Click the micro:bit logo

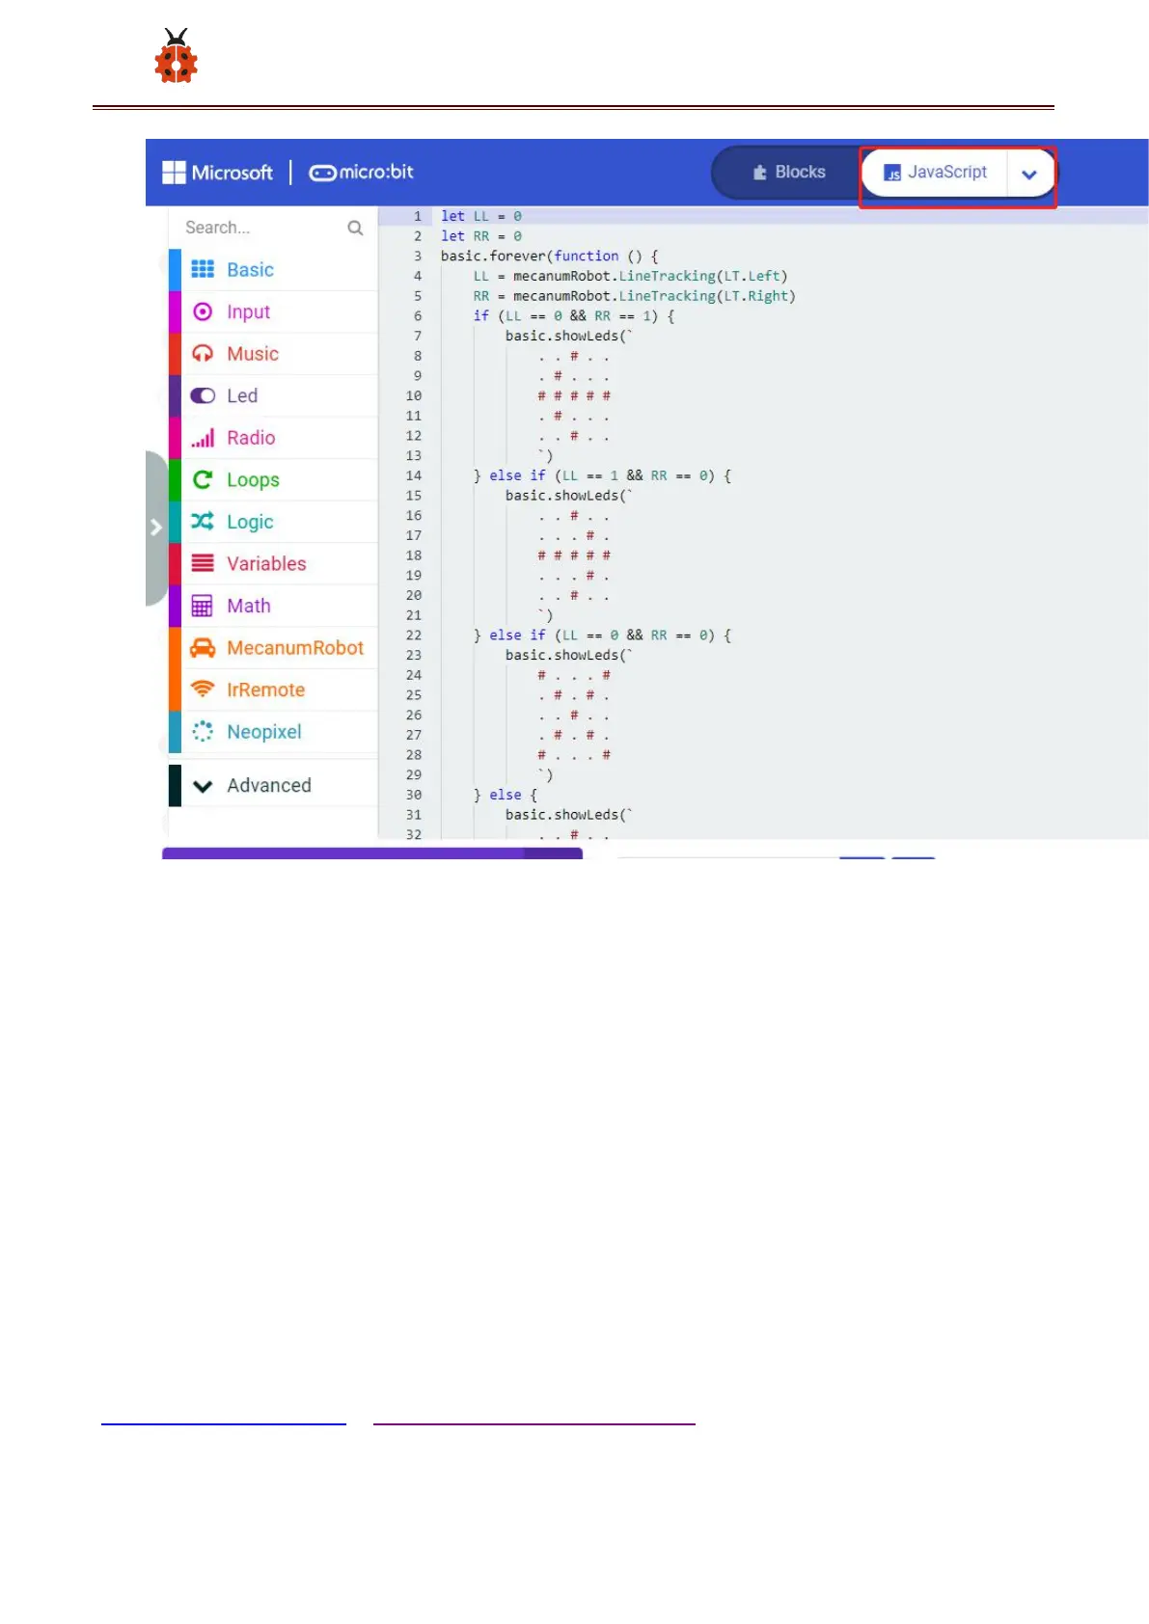tap(361, 173)
